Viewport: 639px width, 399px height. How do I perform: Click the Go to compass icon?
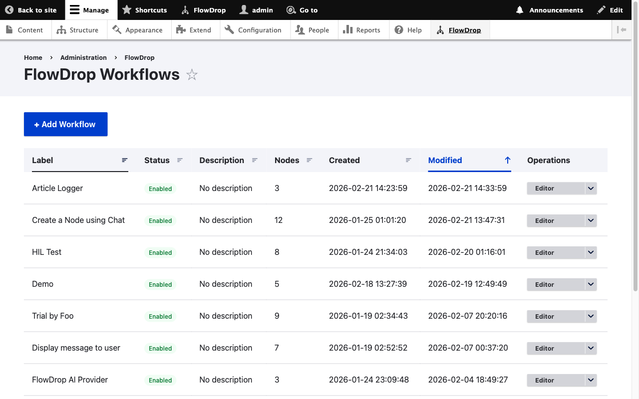[x=290, y=10]
